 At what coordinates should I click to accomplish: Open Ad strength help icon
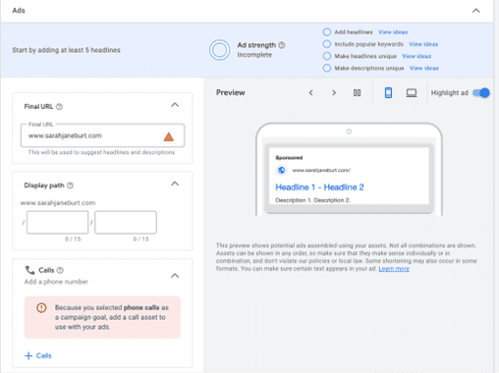tap(282, 45)
